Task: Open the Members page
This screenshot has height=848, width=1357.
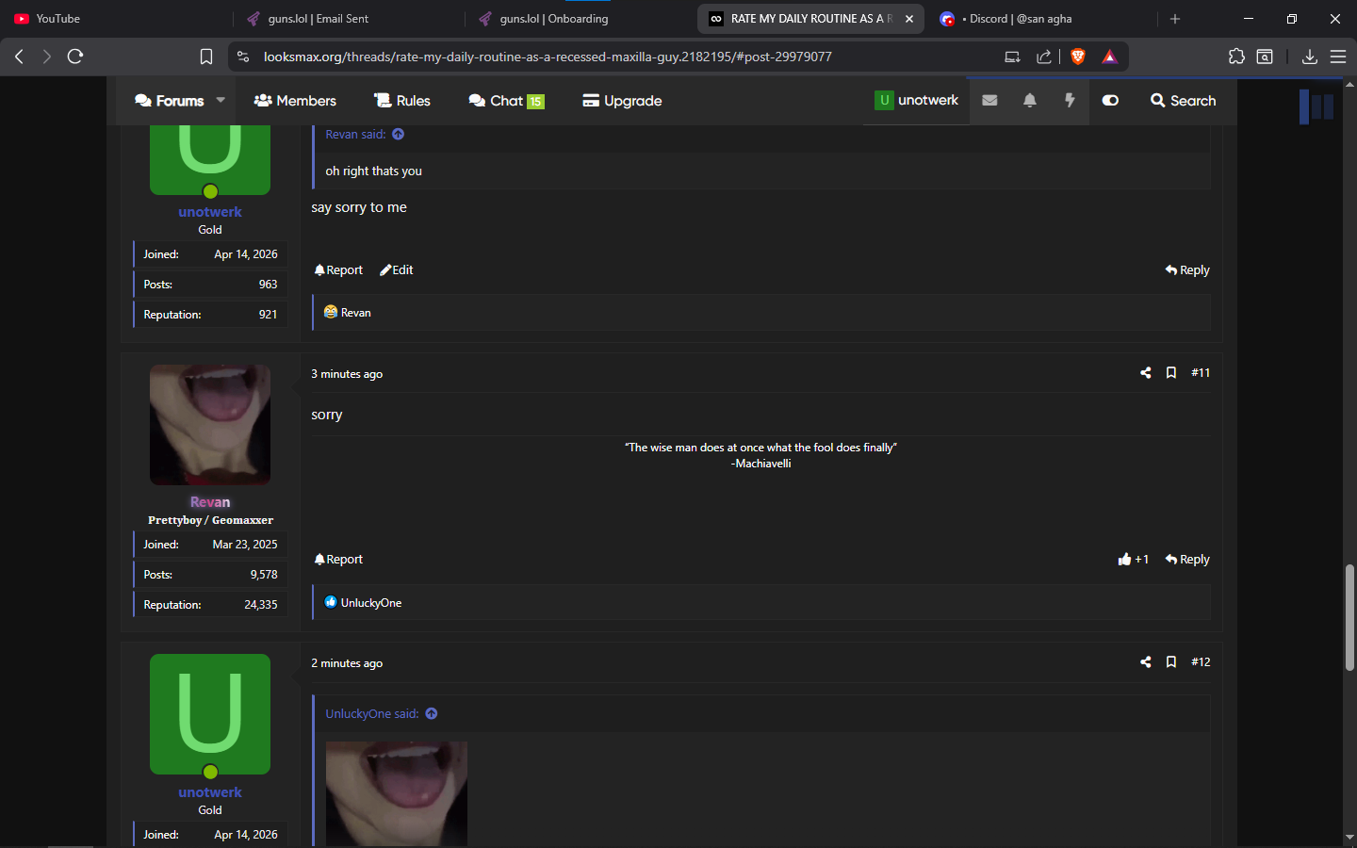Action: tap(295, 100)
